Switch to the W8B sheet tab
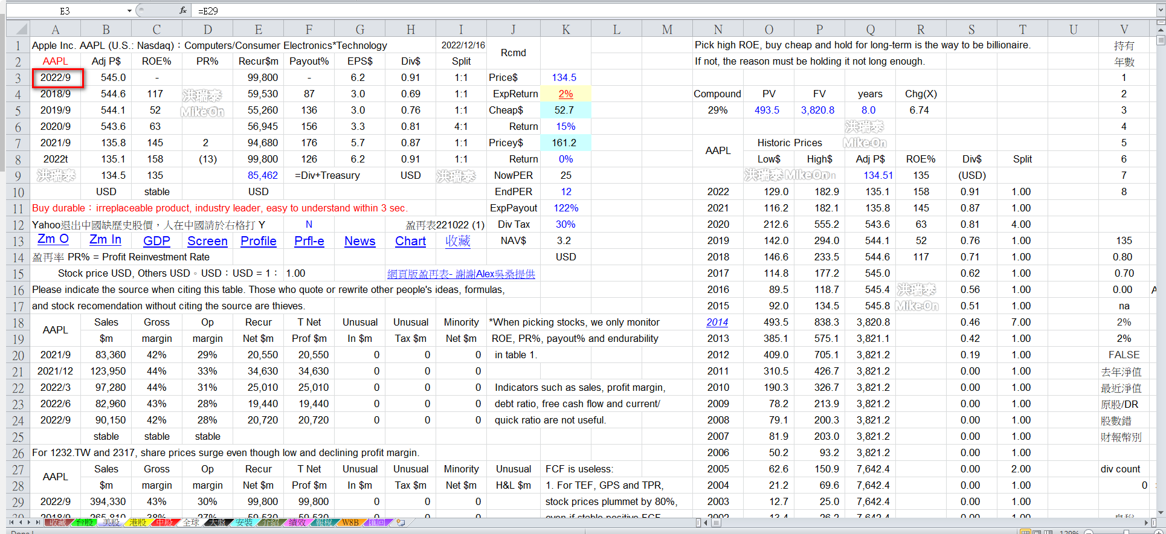Image resolution: width=1166 pixels, height=534 pixels. [350, 523]
